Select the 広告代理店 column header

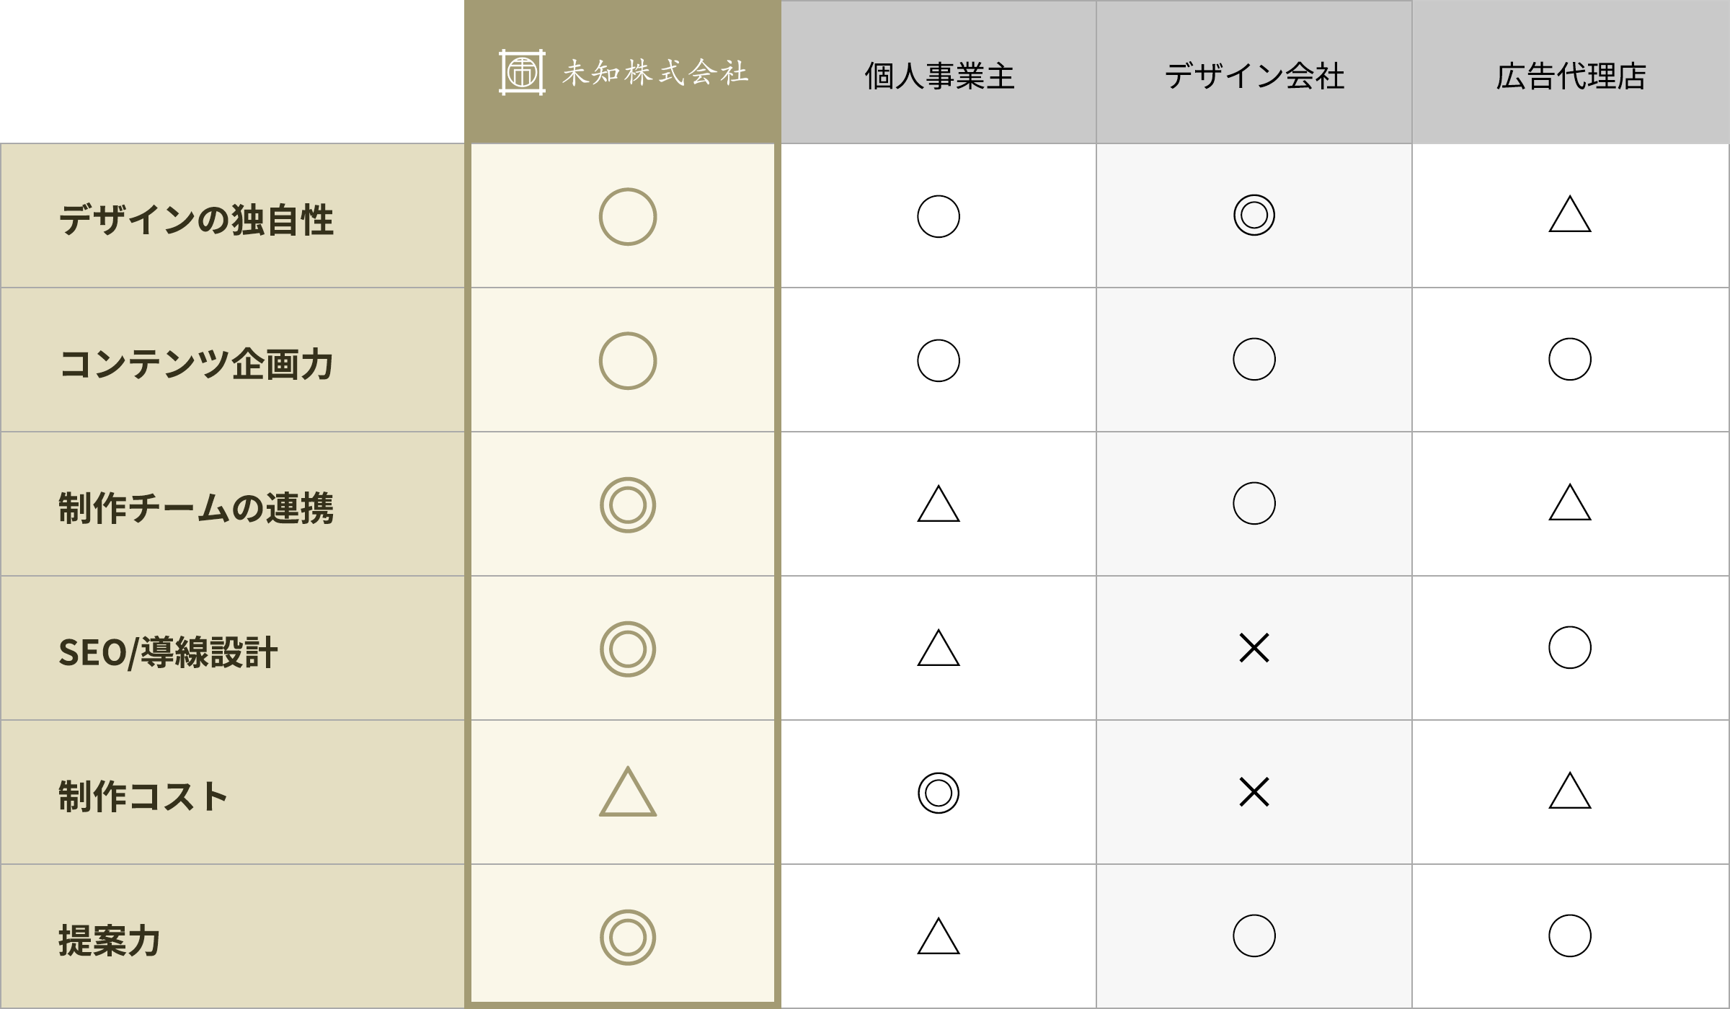(x=1571, y=76)
